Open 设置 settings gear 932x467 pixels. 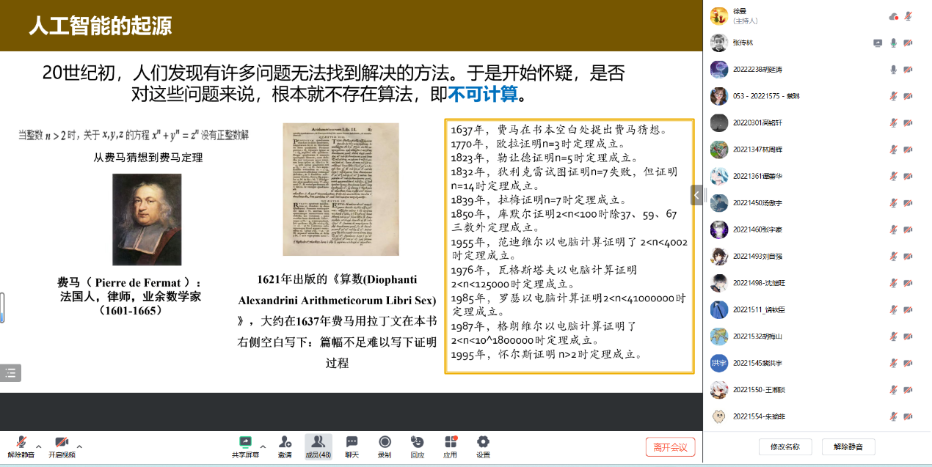pos(483,443)
